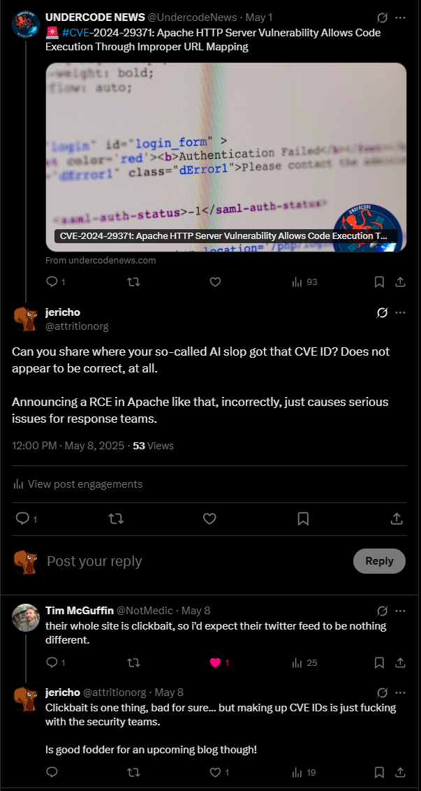Like the UNDERCODE NEWS Apache post
The width and height of the screenshot is (421, 791).
pos(215,282)
